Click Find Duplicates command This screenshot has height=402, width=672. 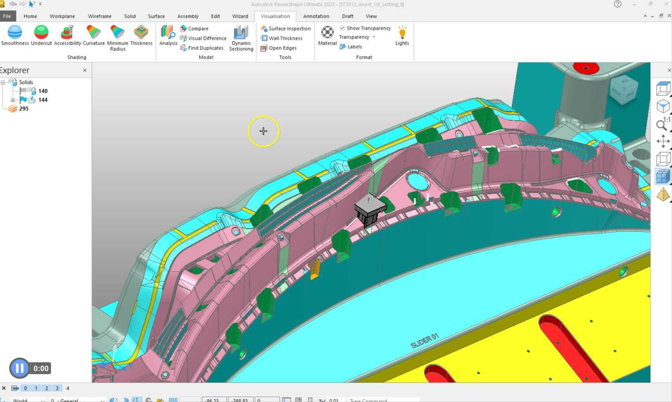click(x=205, y=48)
